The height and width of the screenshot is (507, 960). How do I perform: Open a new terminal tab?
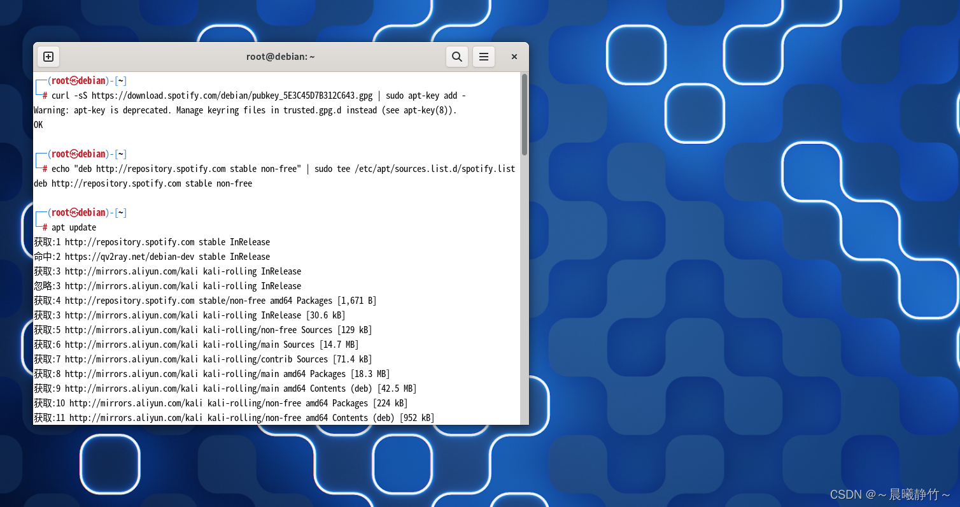tap(48, 57)
